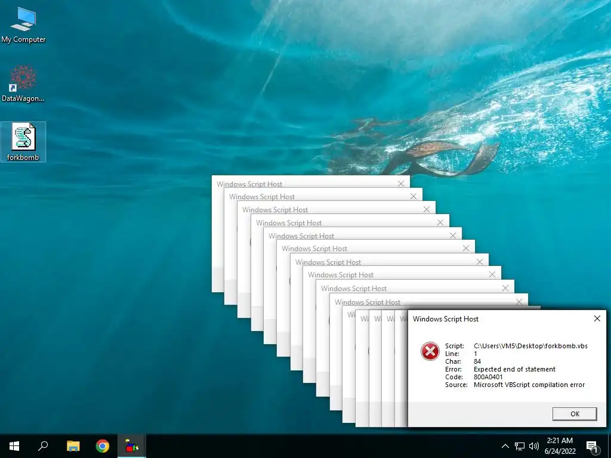The image size is (611, 458).
Task: Click 'Microsoft VBScript compilation error' source text
Action: coord(529,385)
